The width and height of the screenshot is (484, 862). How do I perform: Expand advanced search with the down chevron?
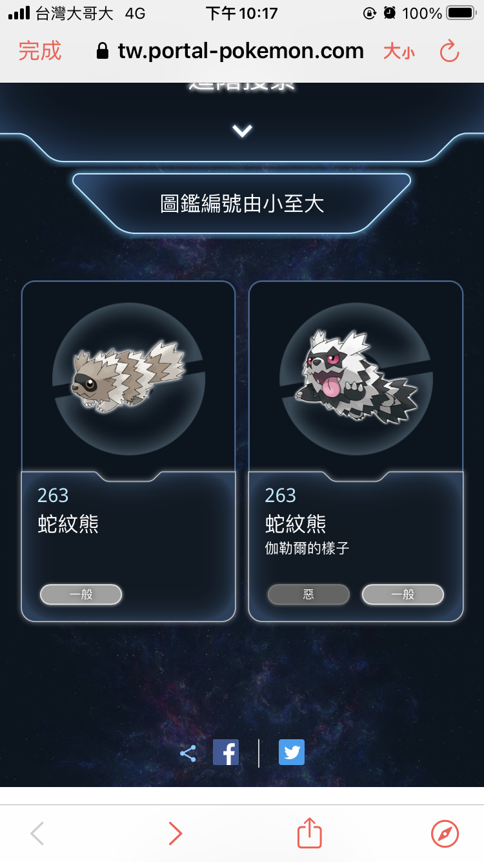coord(242,131)
